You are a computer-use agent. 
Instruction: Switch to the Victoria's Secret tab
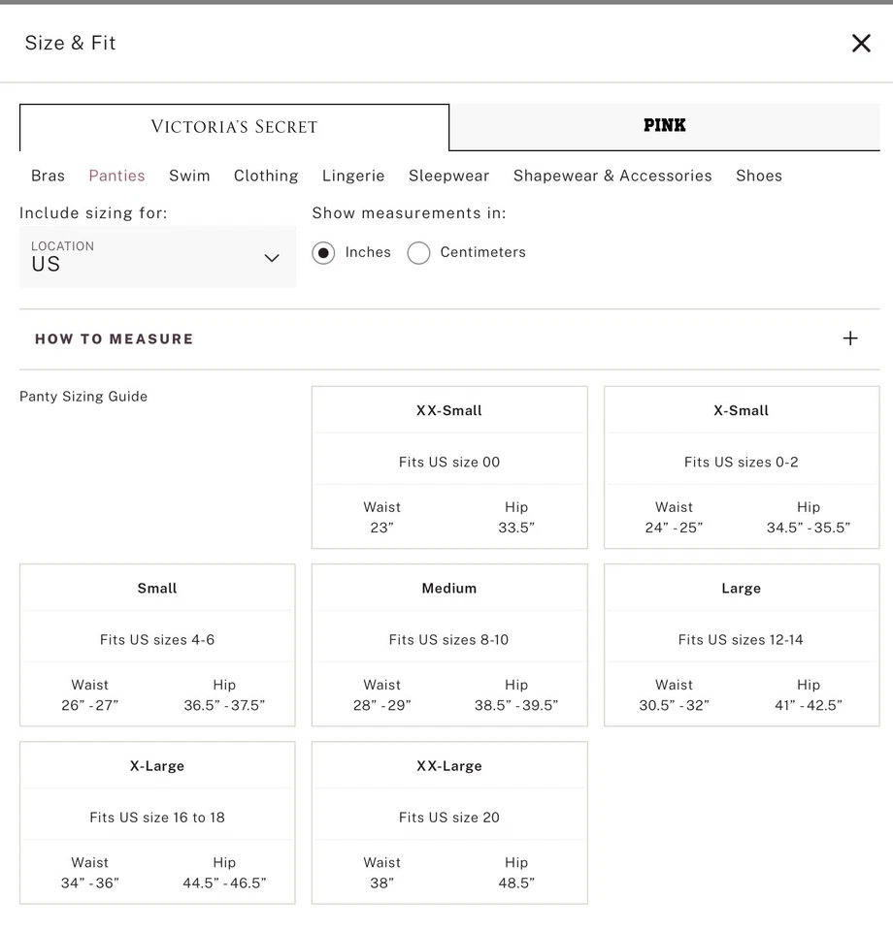pos(234,127)
